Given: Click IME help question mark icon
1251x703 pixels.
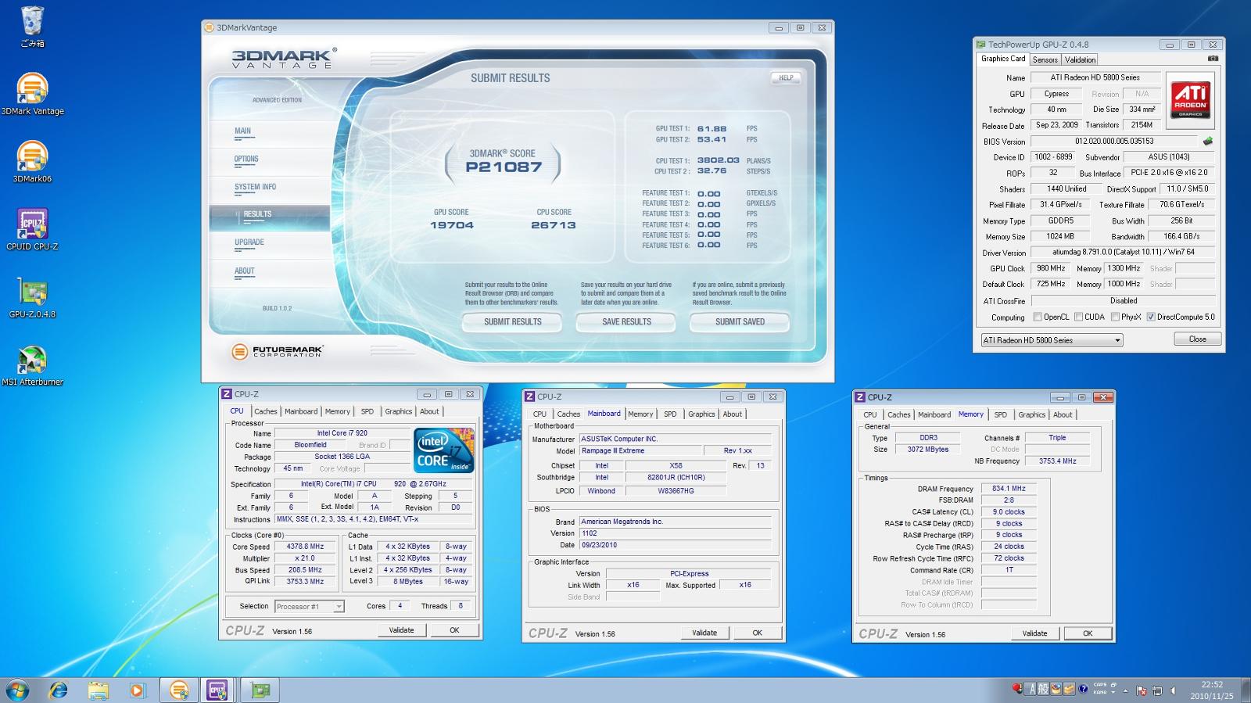Looking at the screenshot, I should pos(1083,689).
